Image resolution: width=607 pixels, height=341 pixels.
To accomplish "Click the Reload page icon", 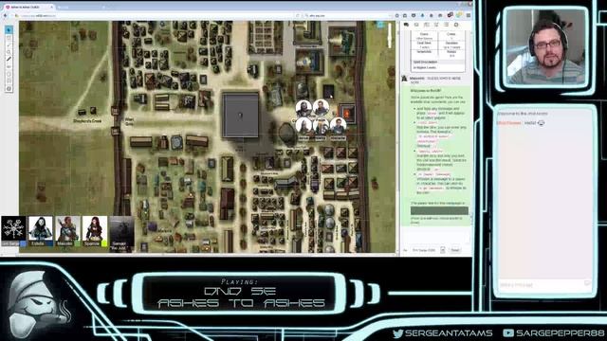I will (298, 15).
